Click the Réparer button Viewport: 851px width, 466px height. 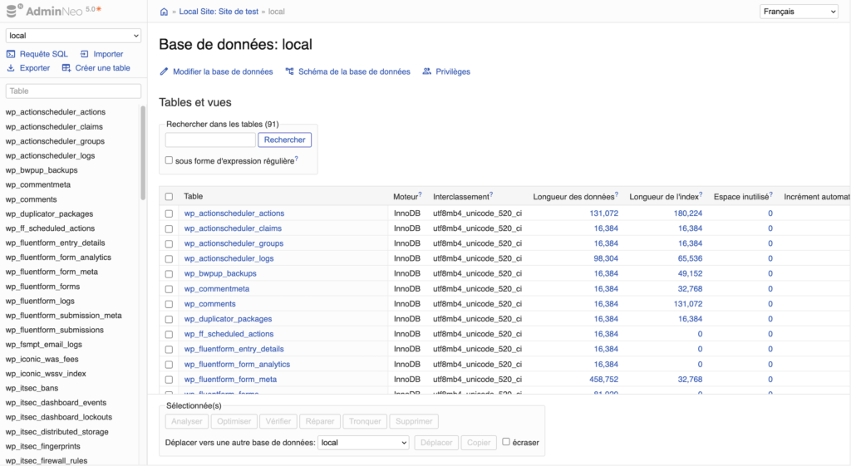tap(320, 421)
